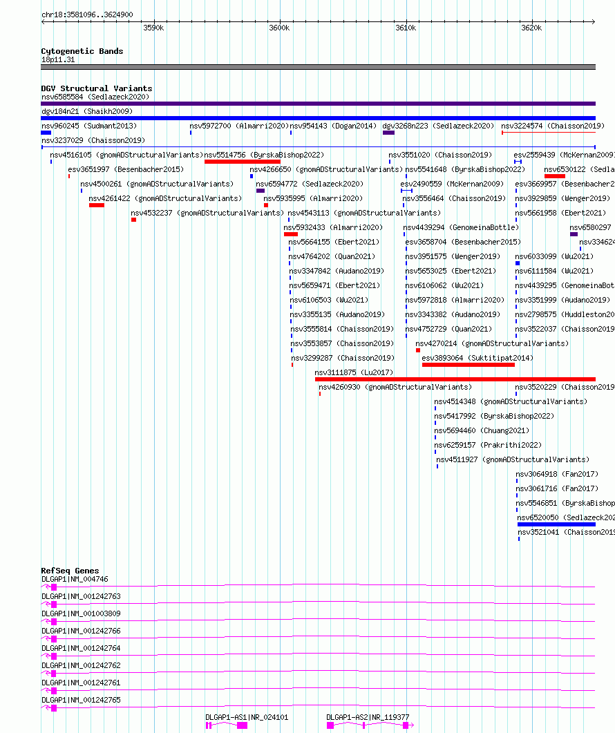Click nsv4260930 gnomAD variant label

(395, 387)
